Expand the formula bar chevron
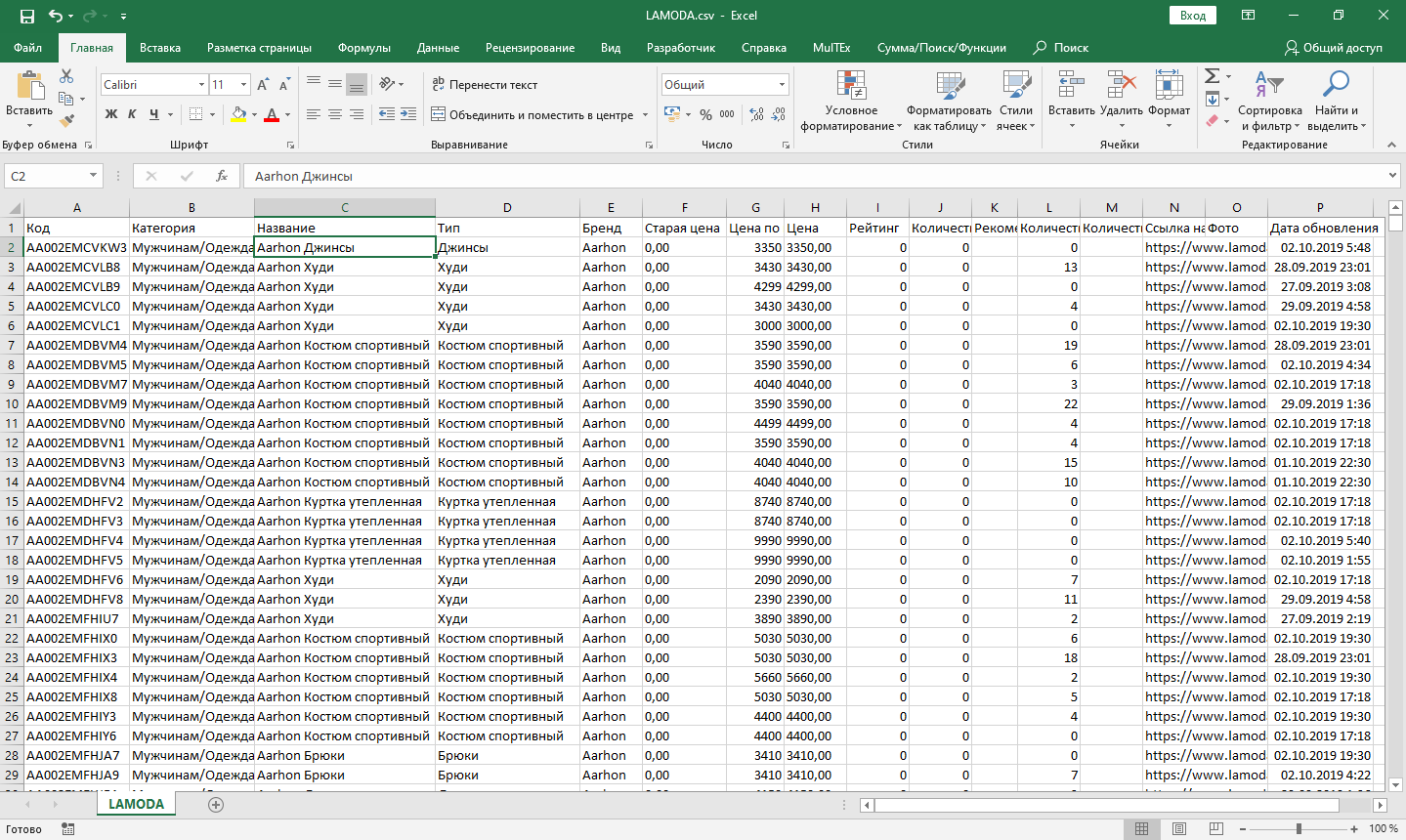The width and height of the screenshot is (1406, 840). point(1393,176)
